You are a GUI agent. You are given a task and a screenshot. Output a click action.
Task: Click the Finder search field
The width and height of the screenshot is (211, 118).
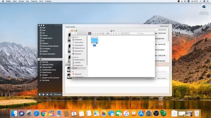click(x=142, y=33)
